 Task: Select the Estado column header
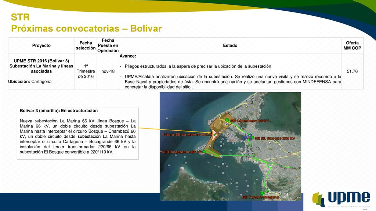pos(230,45)
